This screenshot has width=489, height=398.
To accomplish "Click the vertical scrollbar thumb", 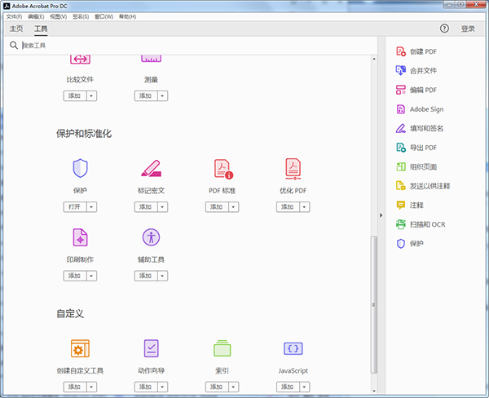I will pyautogui.click(x=374, y=304).
